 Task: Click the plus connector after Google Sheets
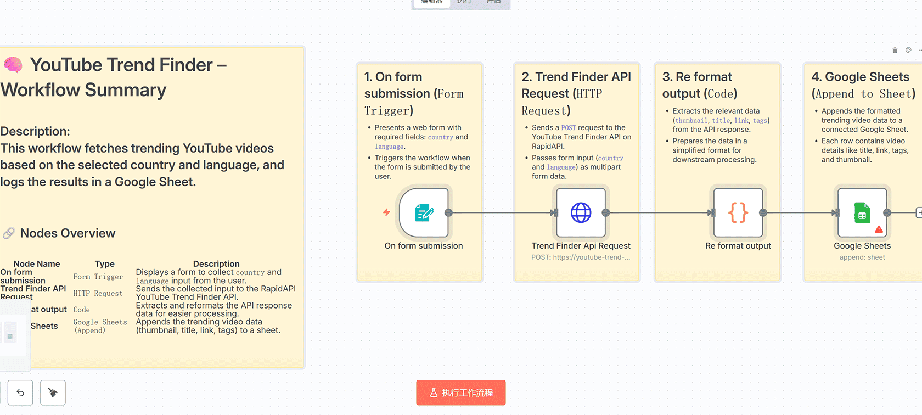click(x=919, y=213)
